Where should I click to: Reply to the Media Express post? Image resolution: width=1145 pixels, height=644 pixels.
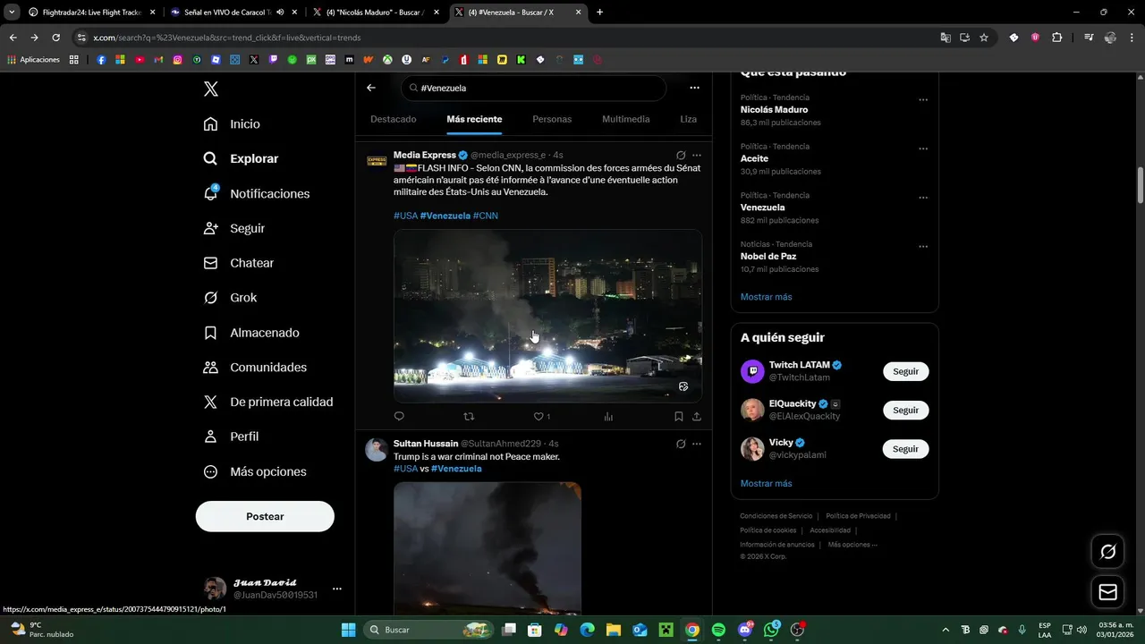tap(399, 416)
